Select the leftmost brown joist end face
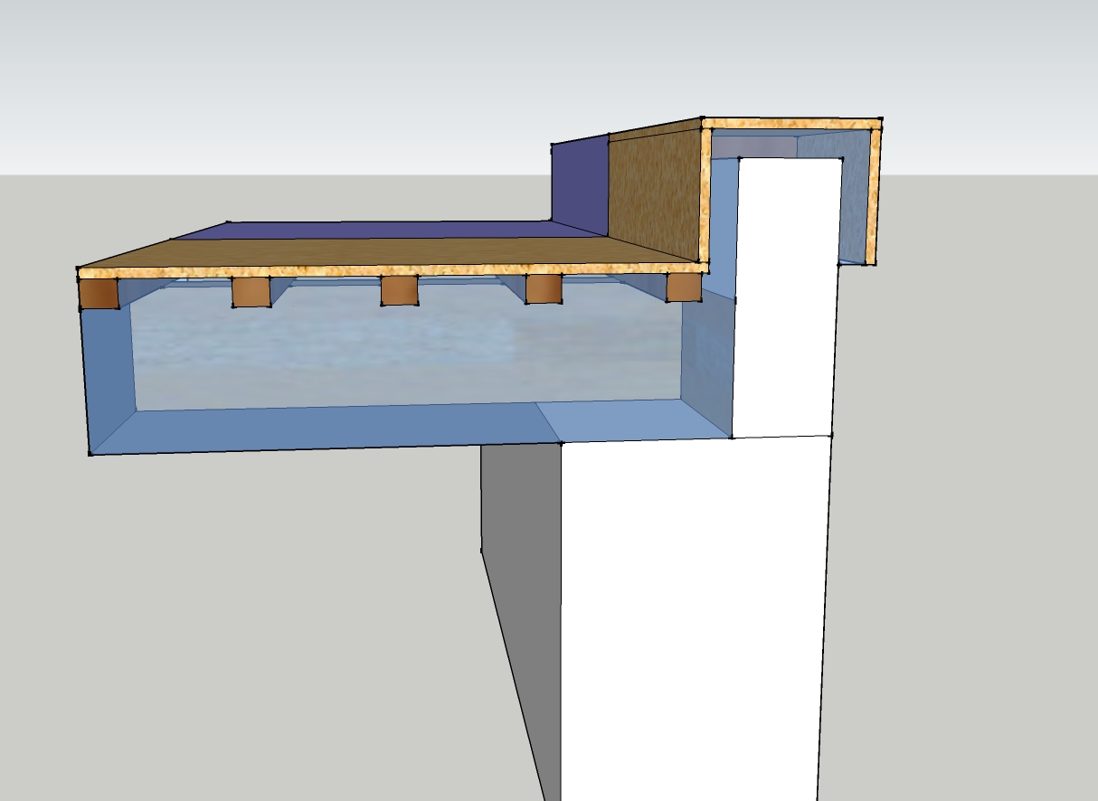The width and height of the screenshot is (1098, 801). (x=99, y=293)
